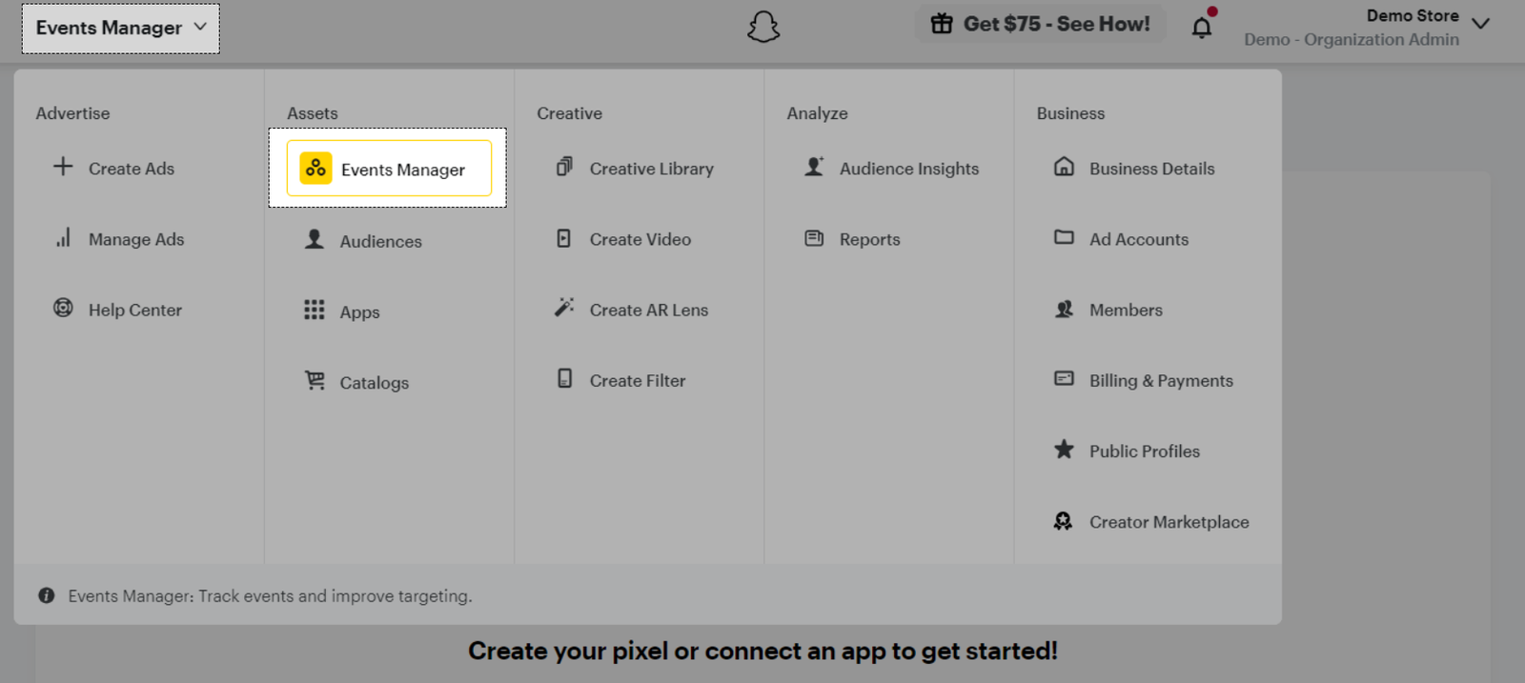Click the Reports document icon

coord(814,238)
